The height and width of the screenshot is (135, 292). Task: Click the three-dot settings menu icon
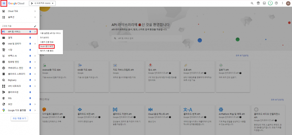282,3
